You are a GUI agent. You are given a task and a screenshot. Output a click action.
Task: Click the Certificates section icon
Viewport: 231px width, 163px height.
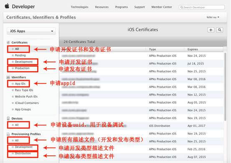pos(8,43)
